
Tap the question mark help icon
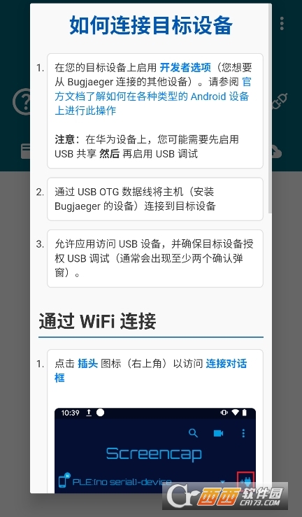(22, 101)
